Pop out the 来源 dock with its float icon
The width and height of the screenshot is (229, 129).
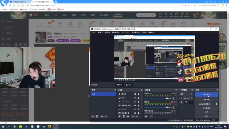(x=142, y=90)
